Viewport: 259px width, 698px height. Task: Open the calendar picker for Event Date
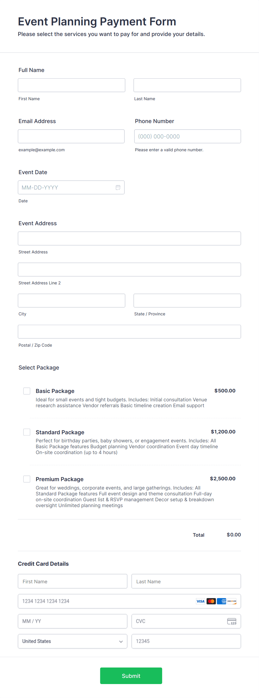[118, 187]
